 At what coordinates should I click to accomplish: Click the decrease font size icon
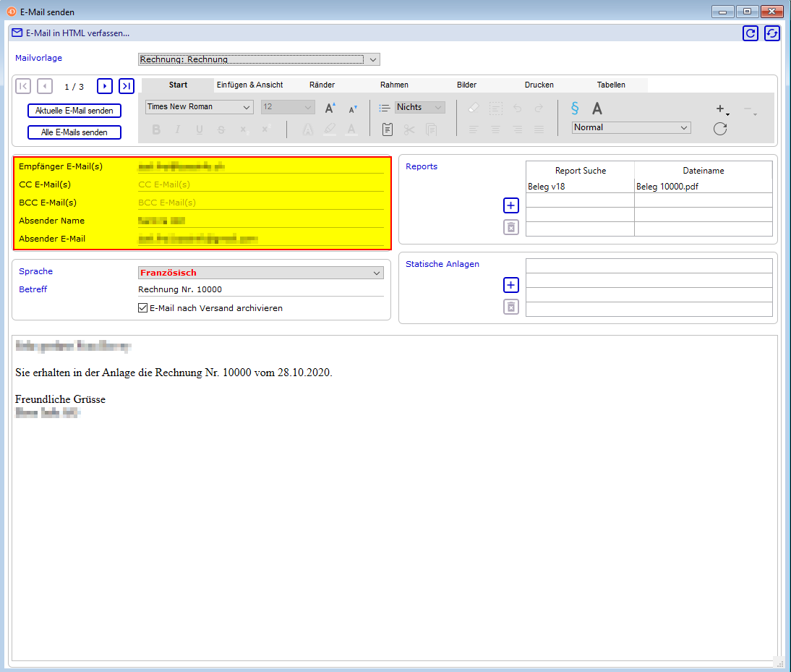pyautogui.click(x=353, y=109)
